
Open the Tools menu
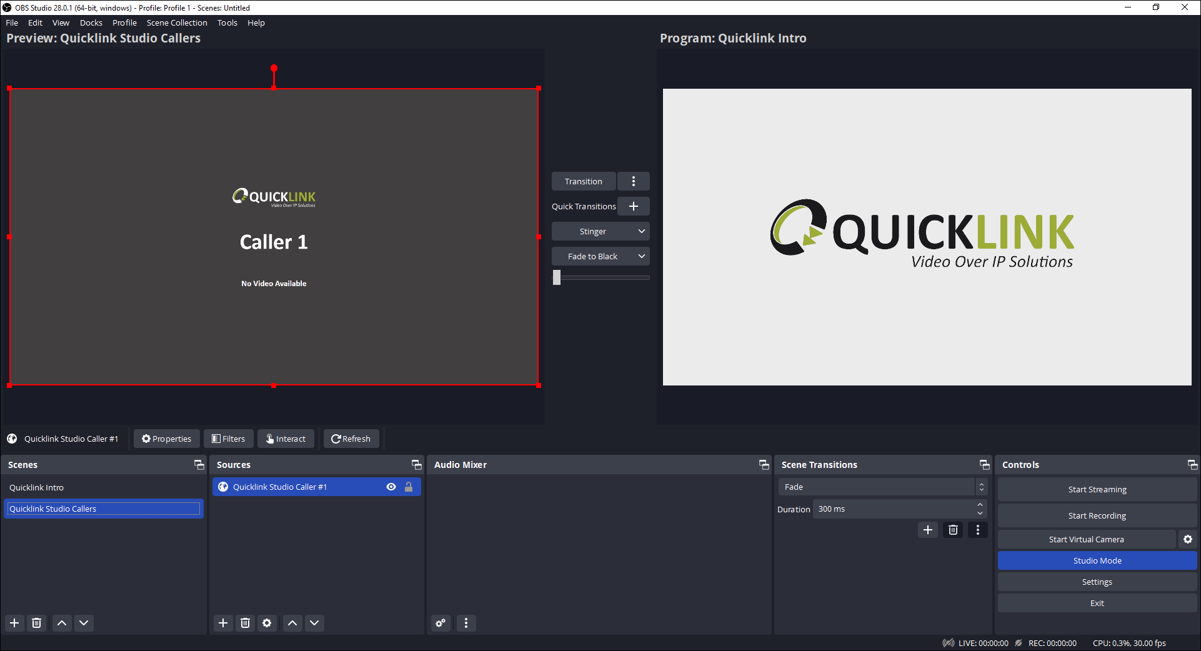pyautogui.click(x=227, y=22)
